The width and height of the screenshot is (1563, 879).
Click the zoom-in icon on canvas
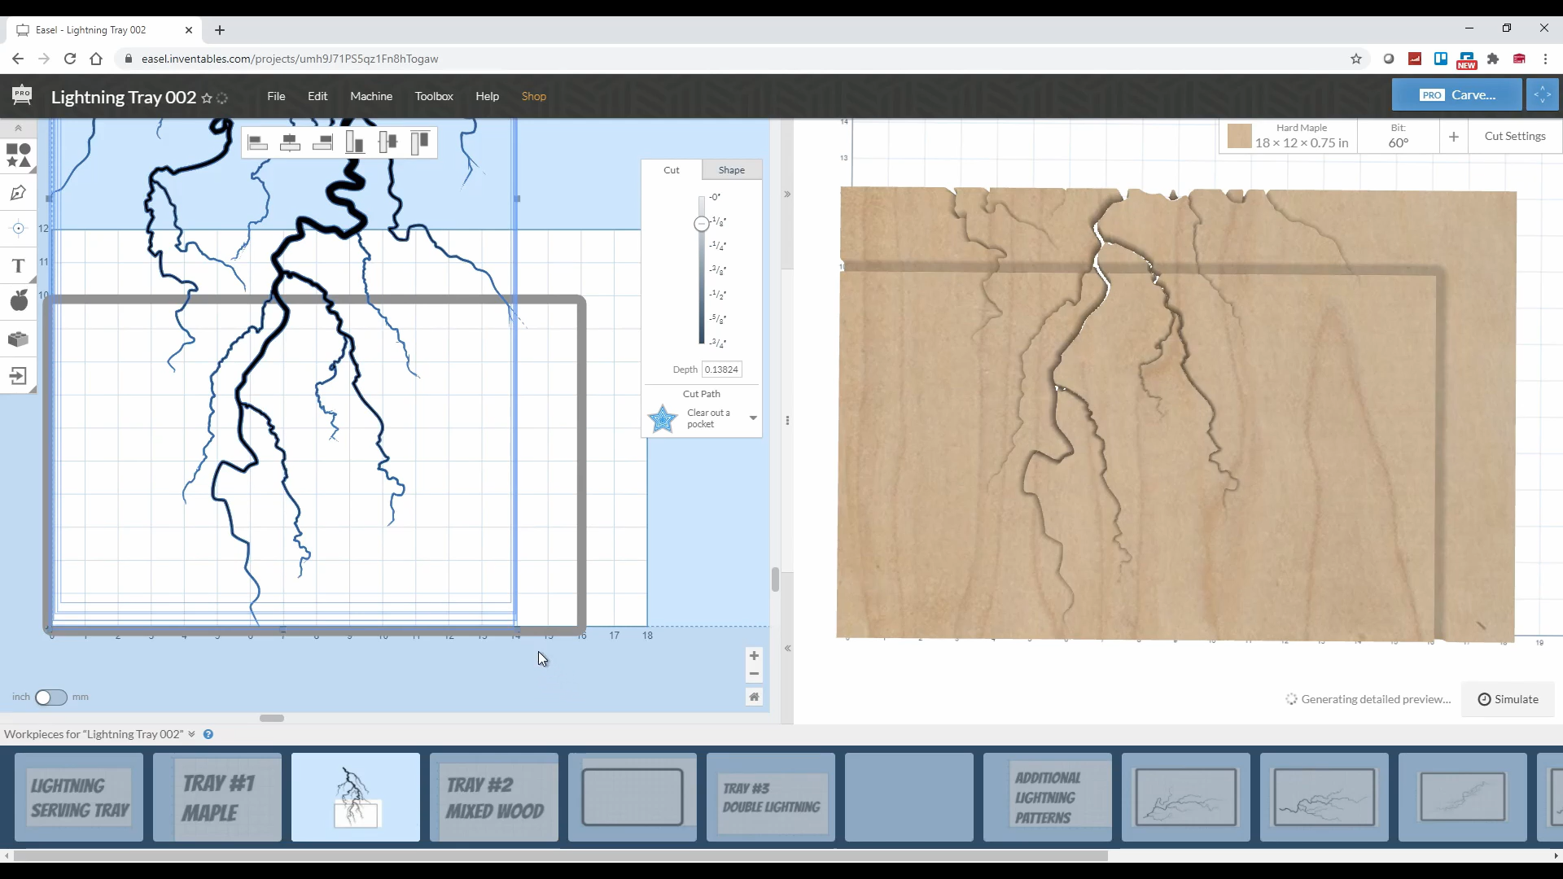(x=754, y=656)
